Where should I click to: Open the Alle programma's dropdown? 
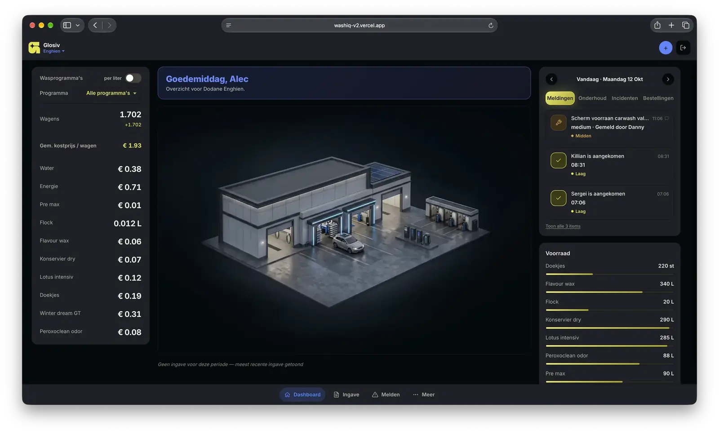point(111,93)
